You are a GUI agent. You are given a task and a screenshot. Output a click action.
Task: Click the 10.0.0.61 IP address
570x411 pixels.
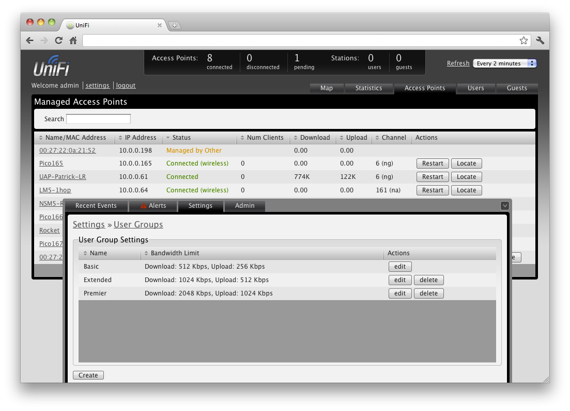[x=133, y=177]
